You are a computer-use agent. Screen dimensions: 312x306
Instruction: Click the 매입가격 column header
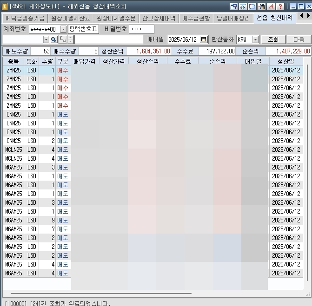[x=85, y=61]
